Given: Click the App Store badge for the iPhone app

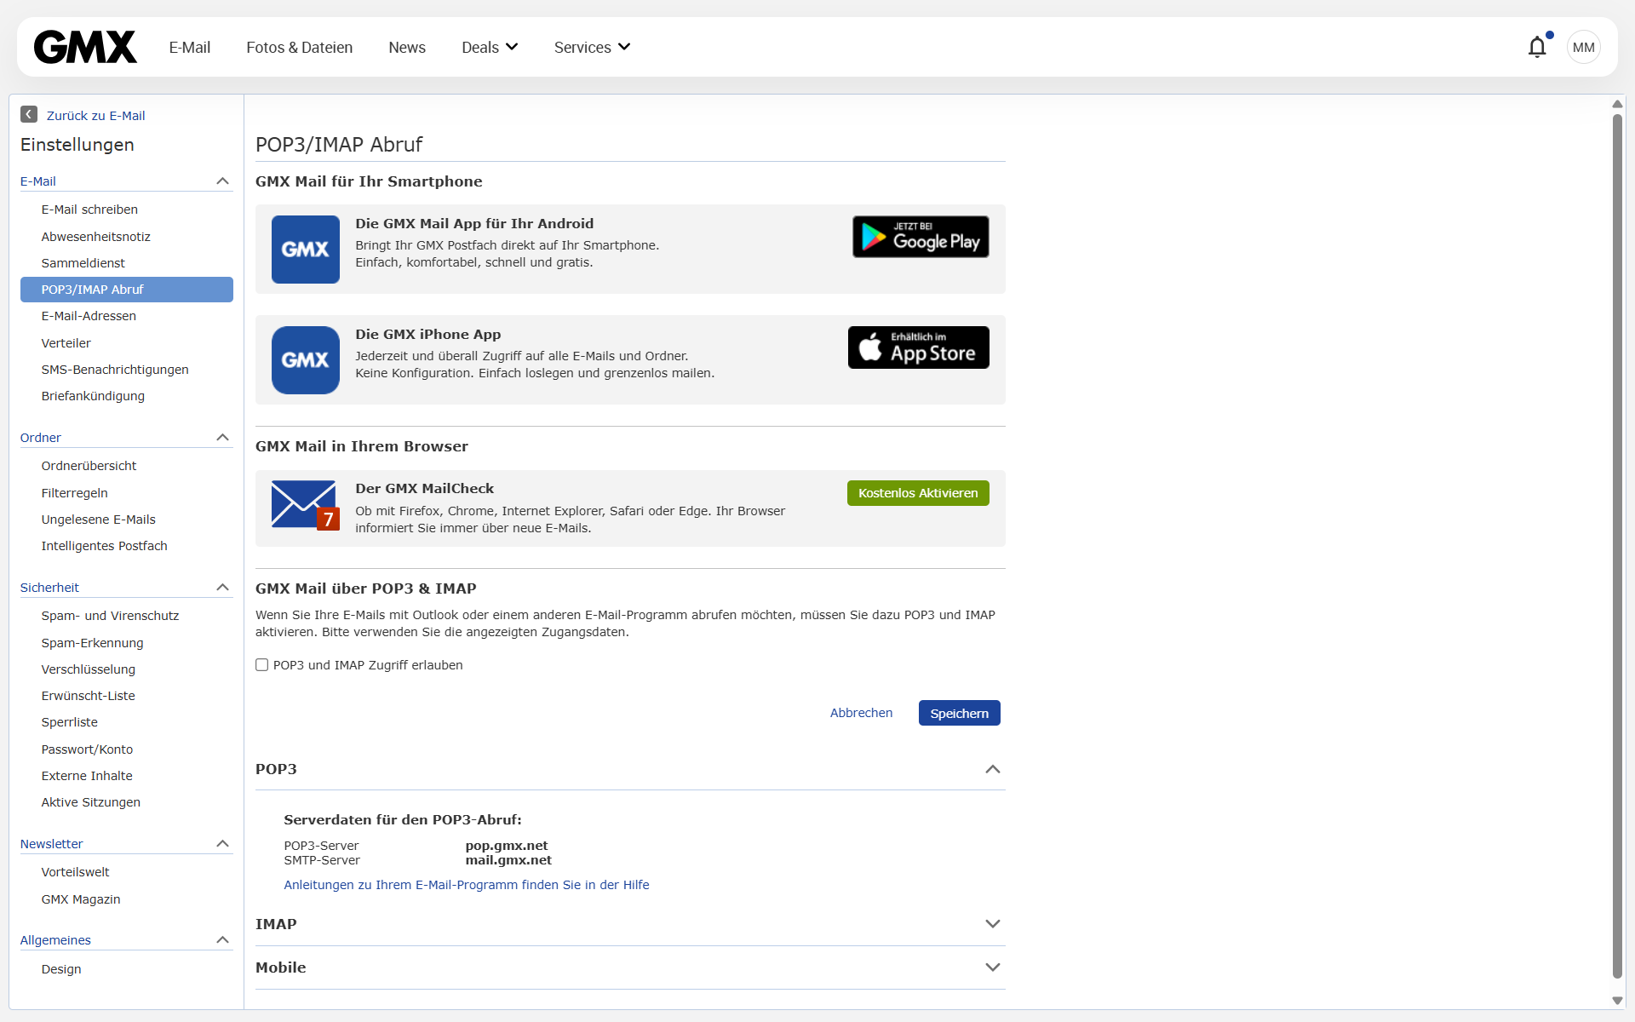Looking at the screenshot, I should (x=918, y=347).
